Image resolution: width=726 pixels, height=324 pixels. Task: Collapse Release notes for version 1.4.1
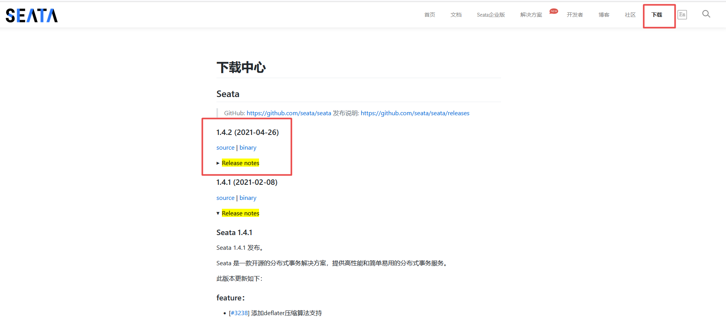(240, 213)
